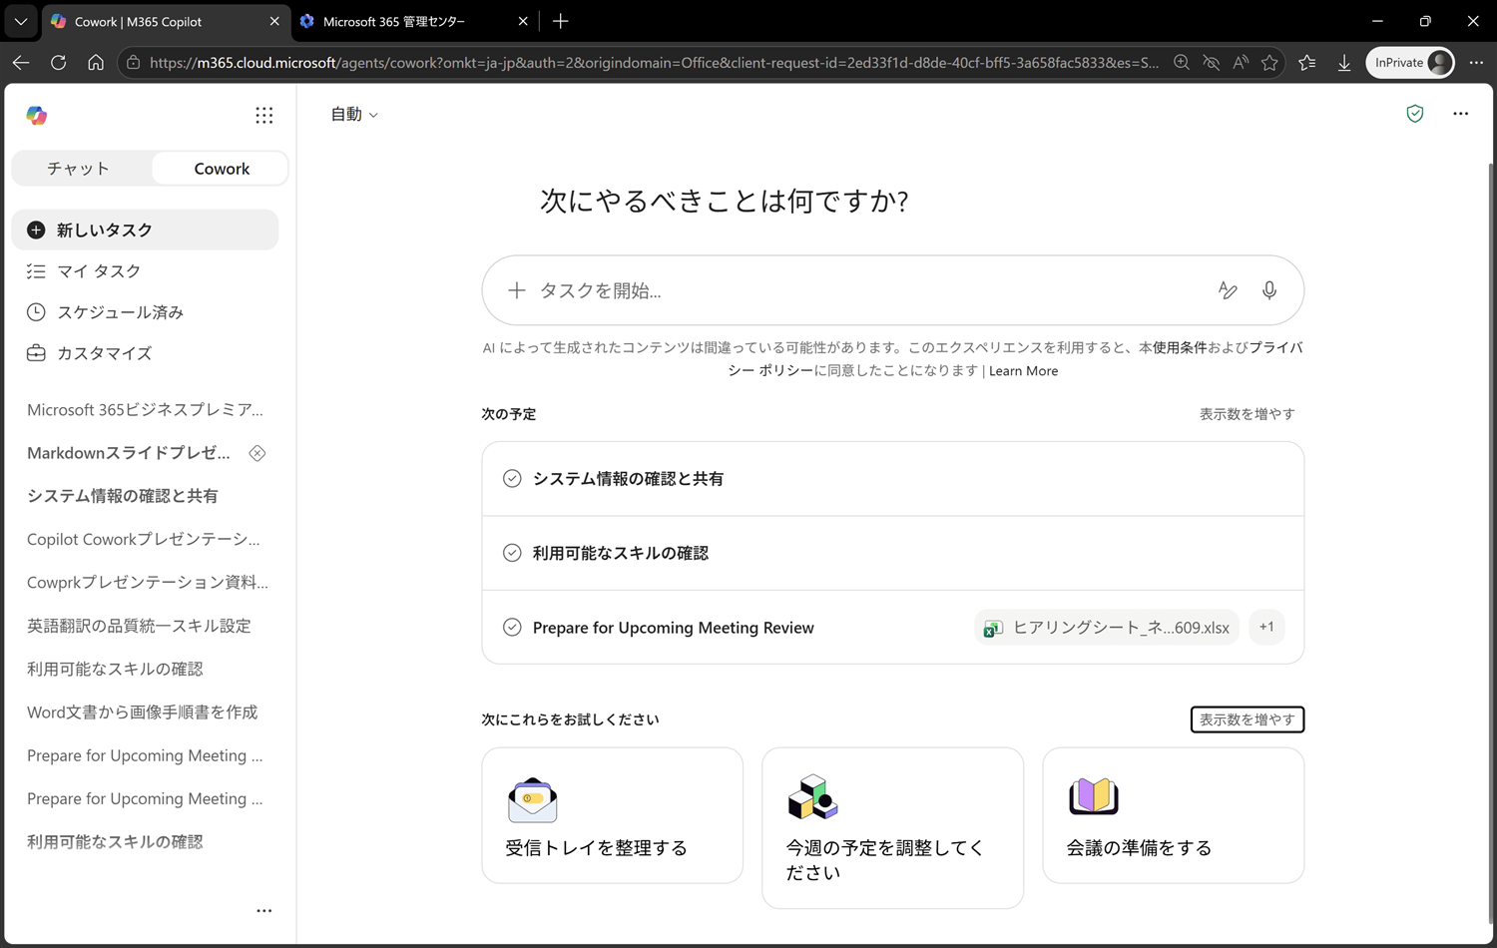Open Microsoft 365ビジネスプレミア... history item
This screenshot has height=948, width=1497.
(145, 410)
